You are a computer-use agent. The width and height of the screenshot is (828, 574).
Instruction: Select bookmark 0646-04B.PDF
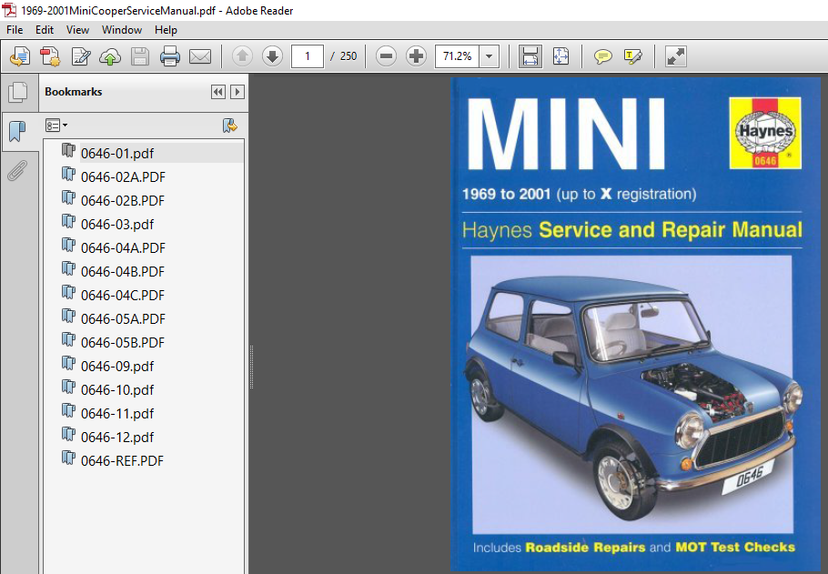click(123, 272)
